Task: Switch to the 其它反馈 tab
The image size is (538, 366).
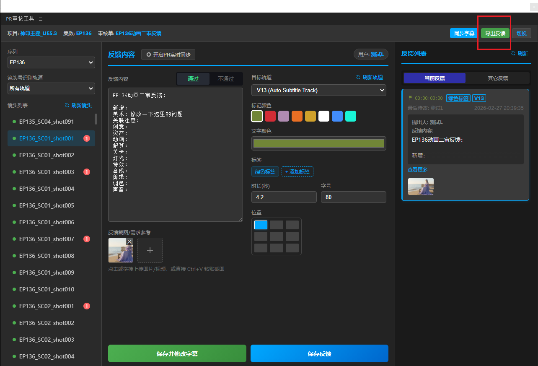Action: [x=497, y=78]
